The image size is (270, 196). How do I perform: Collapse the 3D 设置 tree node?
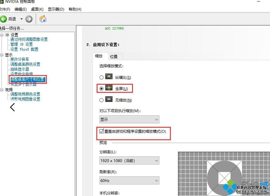(2, 35)
